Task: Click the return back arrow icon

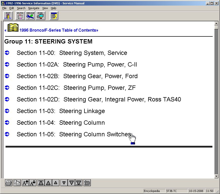Action: (x=87, y=183)
